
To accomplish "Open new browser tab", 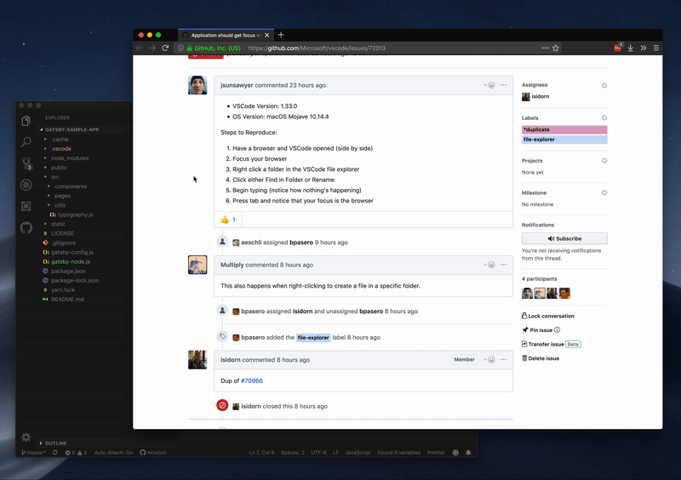I will [281, 35].
